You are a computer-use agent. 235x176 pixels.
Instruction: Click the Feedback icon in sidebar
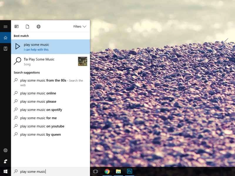click(5, 161)
